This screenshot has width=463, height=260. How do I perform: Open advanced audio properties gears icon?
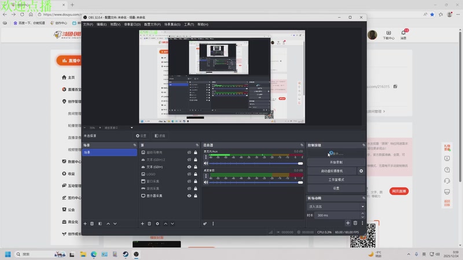(205, 224)
